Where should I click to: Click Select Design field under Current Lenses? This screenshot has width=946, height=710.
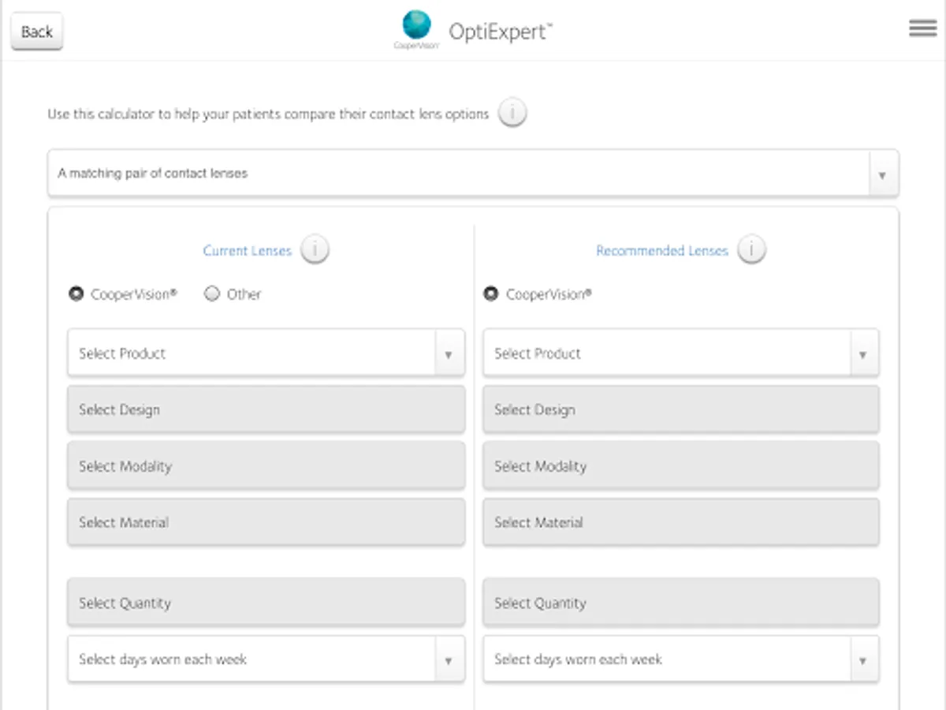pyautogui.click(x=266, y=410)
